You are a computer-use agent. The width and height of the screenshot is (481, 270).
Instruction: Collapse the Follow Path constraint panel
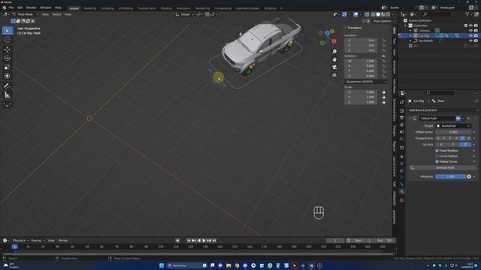(410, 118)
